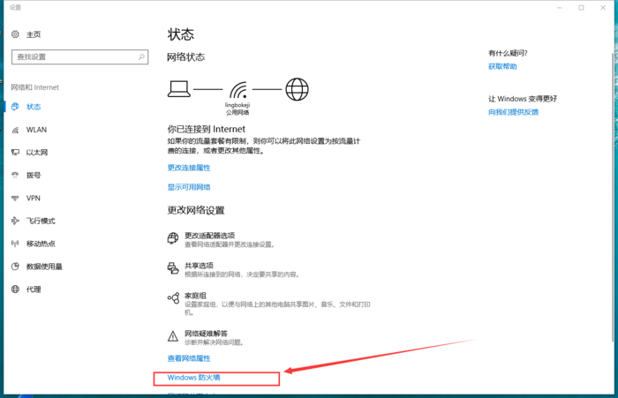Click 更改连接属性 link

(x=189, y=167)
